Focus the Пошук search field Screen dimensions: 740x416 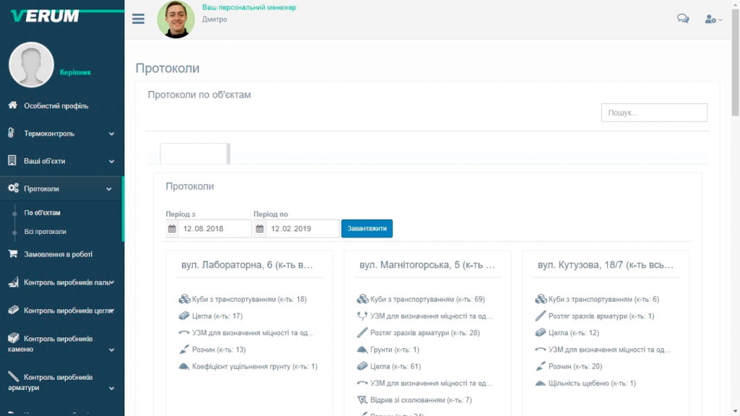click(654, 113)
